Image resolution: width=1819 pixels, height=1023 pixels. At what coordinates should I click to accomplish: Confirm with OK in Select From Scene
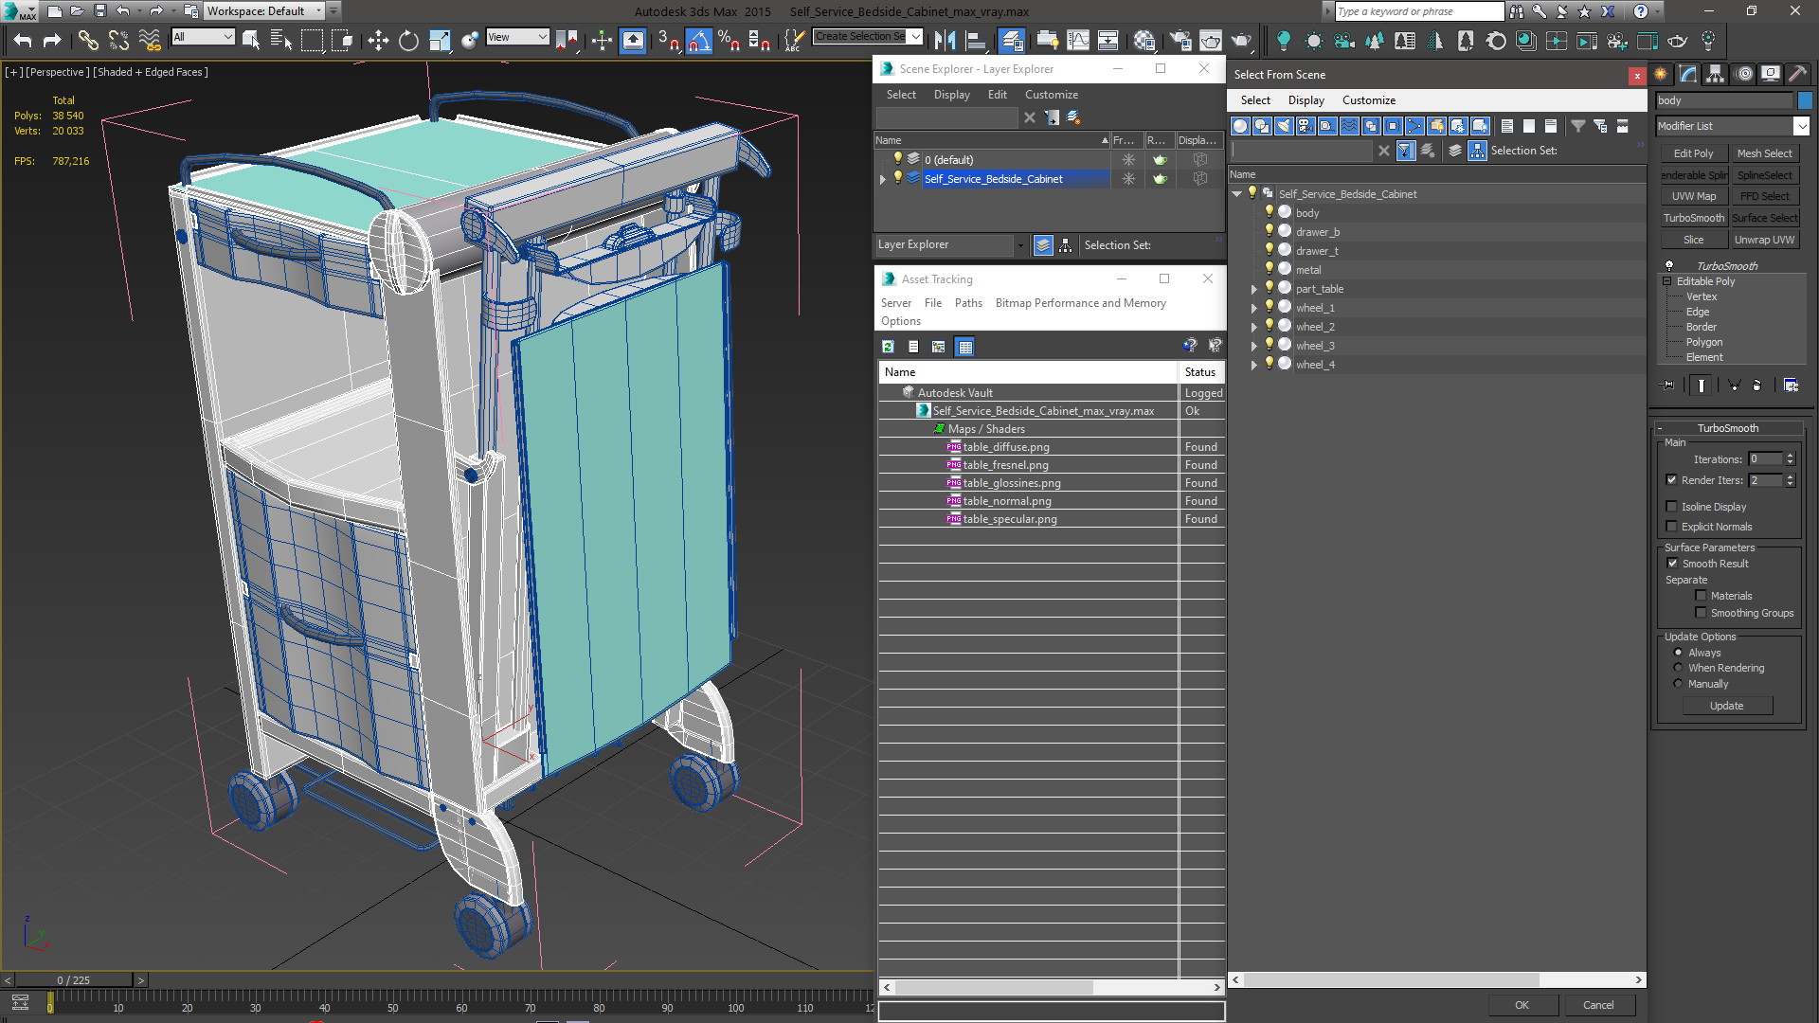(x=1522, y=1005)
